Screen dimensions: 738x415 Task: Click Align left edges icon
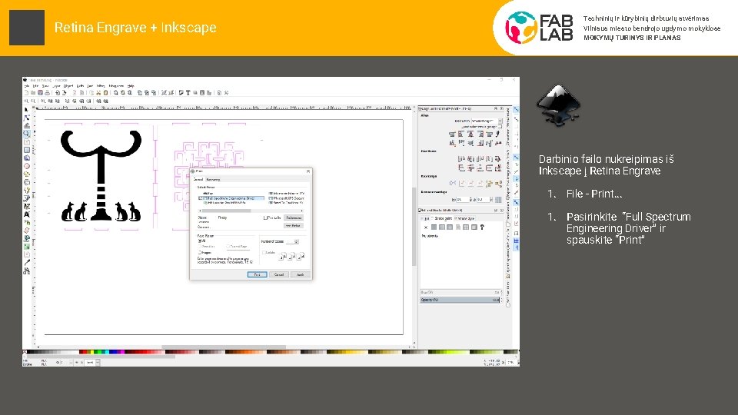click(460, 134)
